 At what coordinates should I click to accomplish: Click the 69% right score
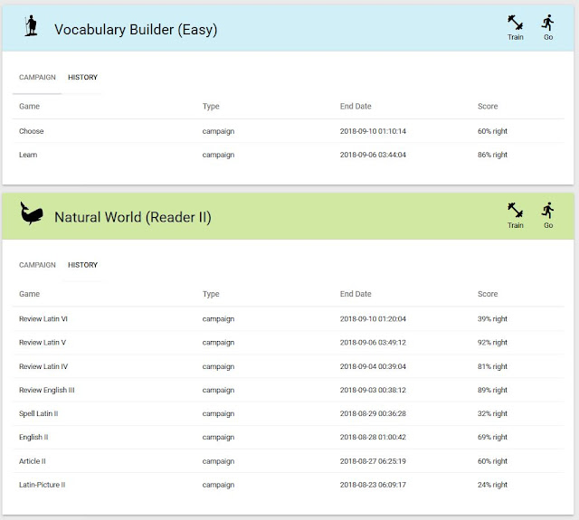click(492, 438)
